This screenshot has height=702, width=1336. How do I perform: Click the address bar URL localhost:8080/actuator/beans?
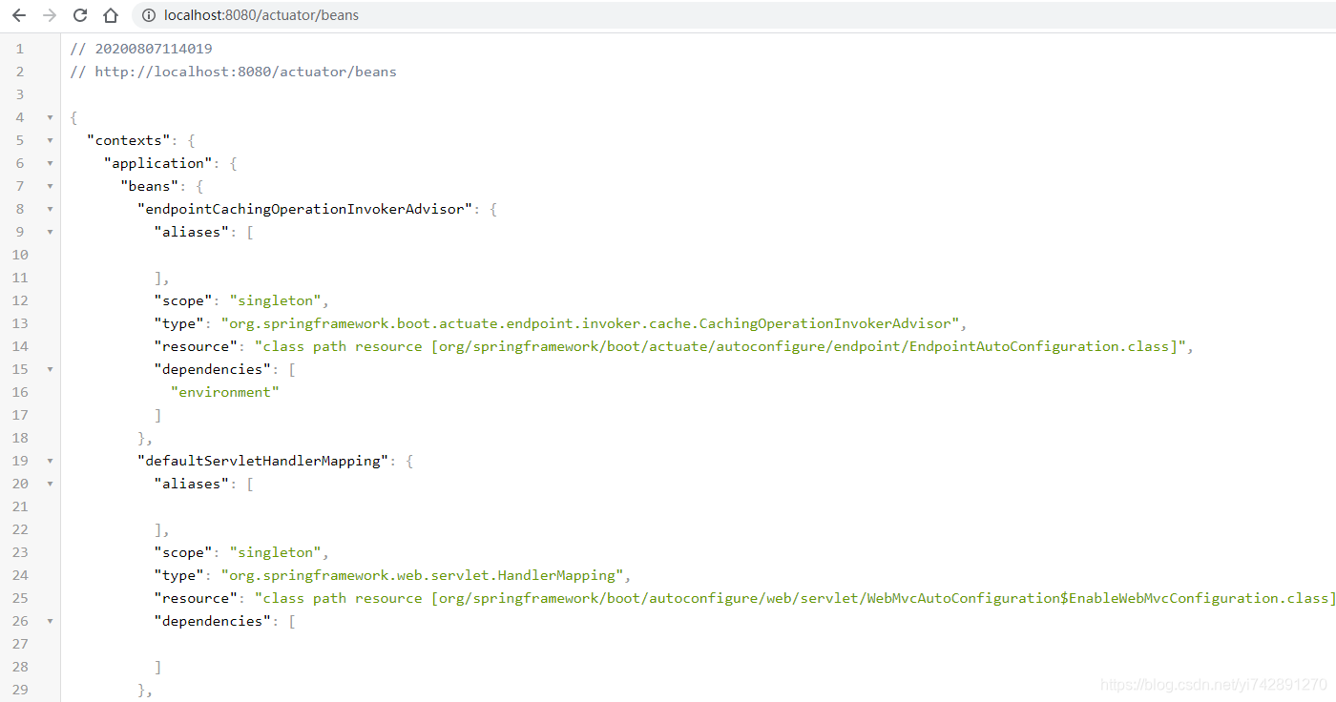[261, 15]
